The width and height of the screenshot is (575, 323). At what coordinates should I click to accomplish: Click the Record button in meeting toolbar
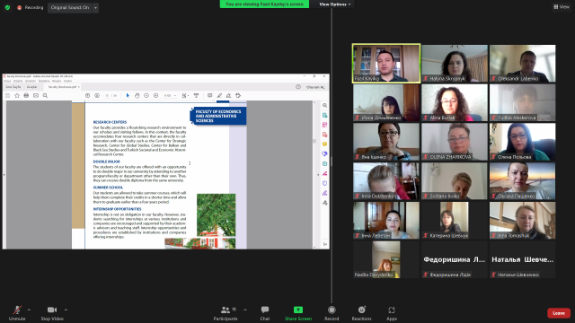point(332,313)
